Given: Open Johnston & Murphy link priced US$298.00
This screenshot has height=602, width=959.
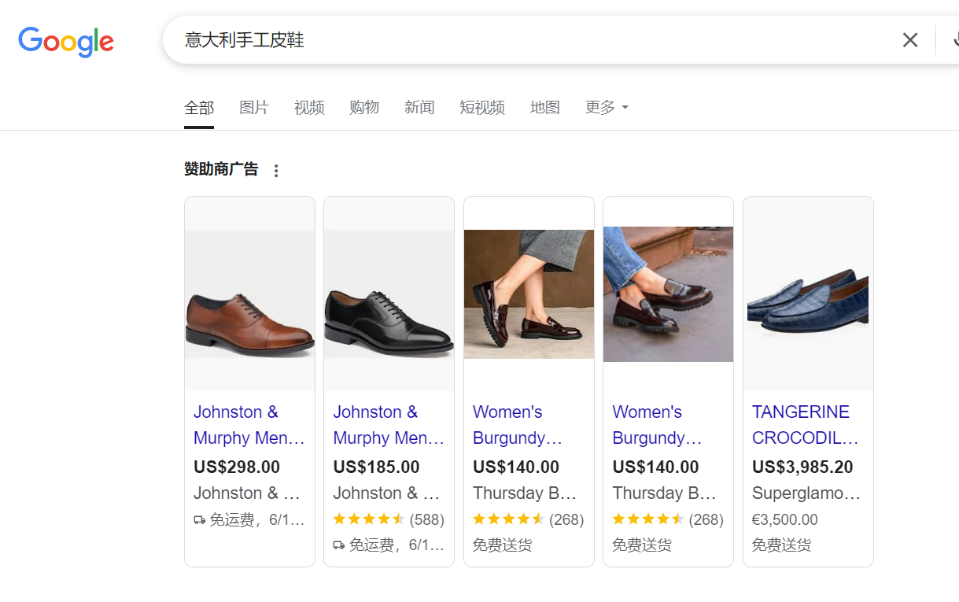Looking at the screenshot, I should pyautogui.click(x=249, y=425).
